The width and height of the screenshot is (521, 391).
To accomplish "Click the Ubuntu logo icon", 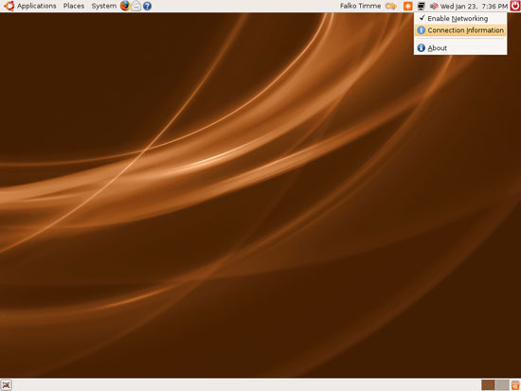I will click(x=9, y=6).
